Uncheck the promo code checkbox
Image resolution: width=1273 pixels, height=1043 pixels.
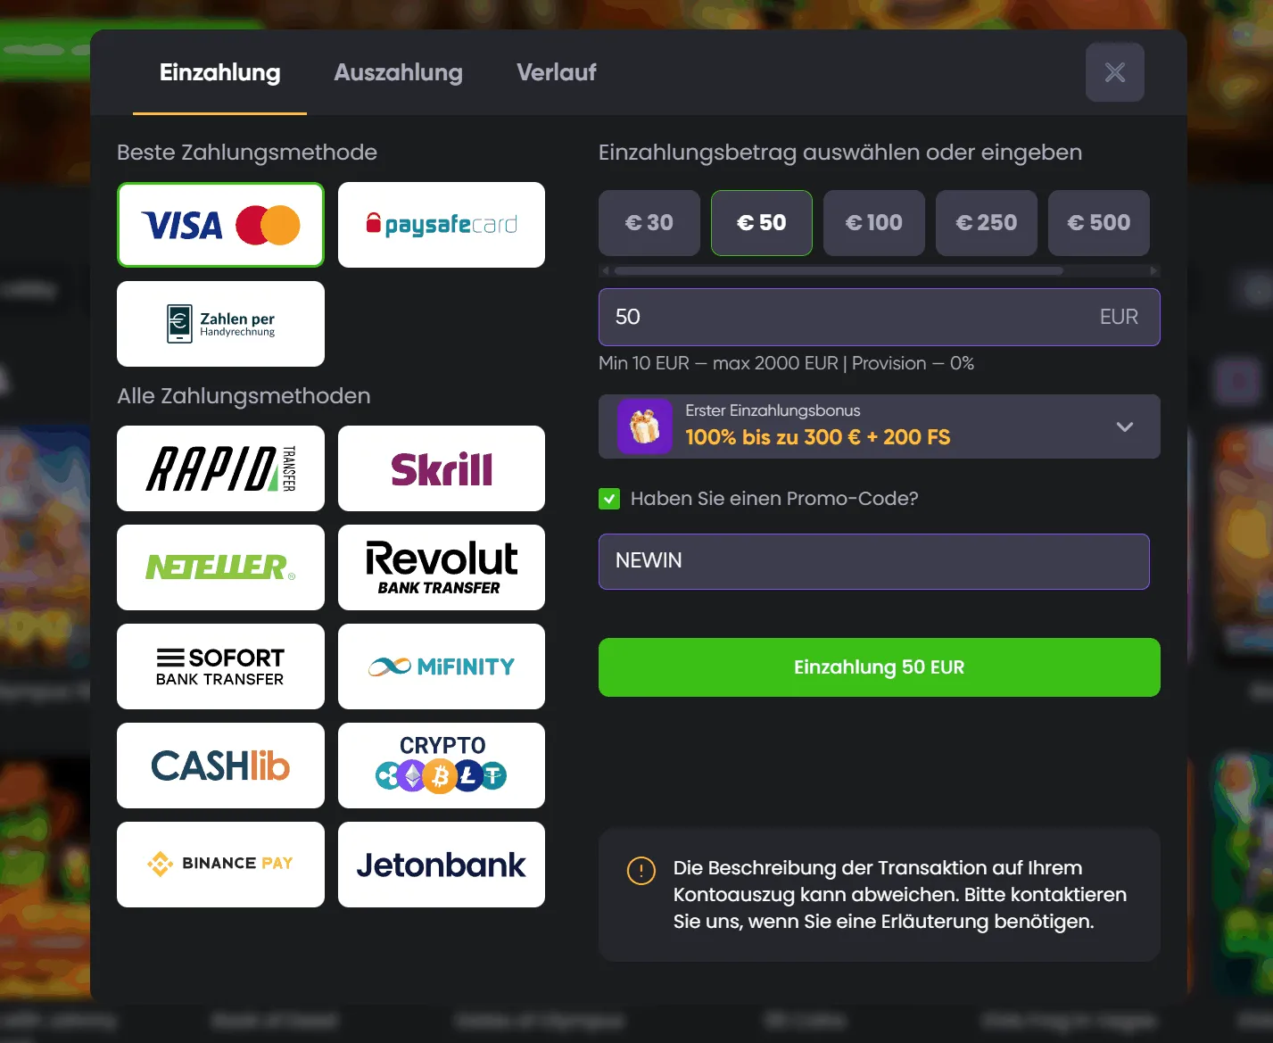point(609,499)
